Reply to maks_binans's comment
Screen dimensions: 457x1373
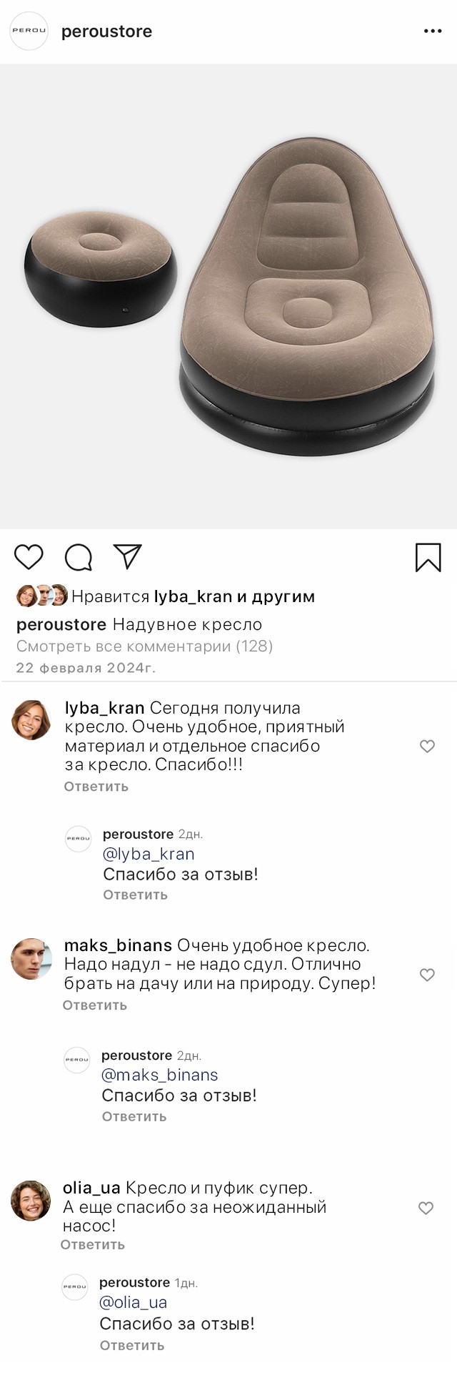point(95,1005)
